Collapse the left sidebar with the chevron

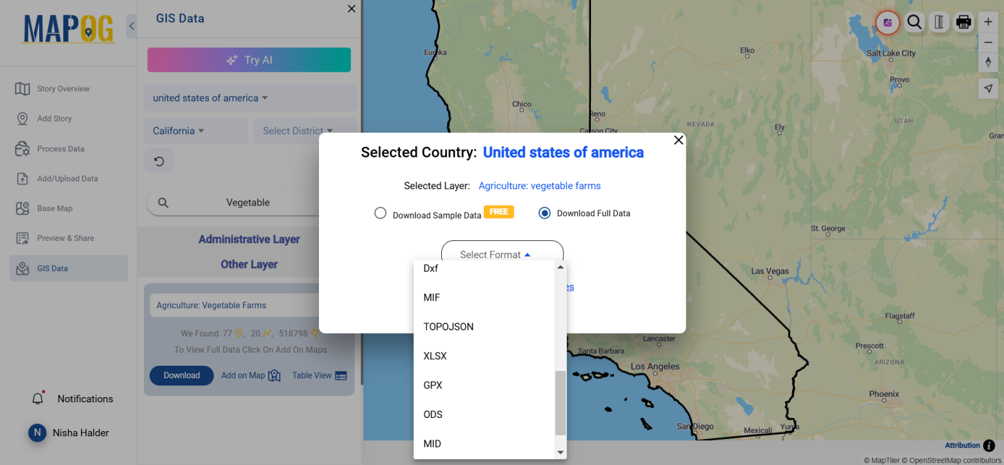(131, 26)
